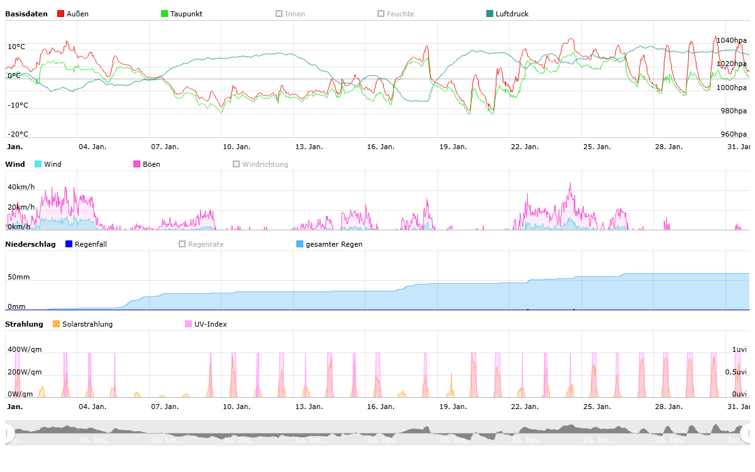Viewport: 755px width, 472px height.
Task: Click the light purple UV-Index swatch
Action: point(189,324)
